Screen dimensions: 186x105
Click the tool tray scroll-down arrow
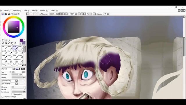[x=24, y=65]
